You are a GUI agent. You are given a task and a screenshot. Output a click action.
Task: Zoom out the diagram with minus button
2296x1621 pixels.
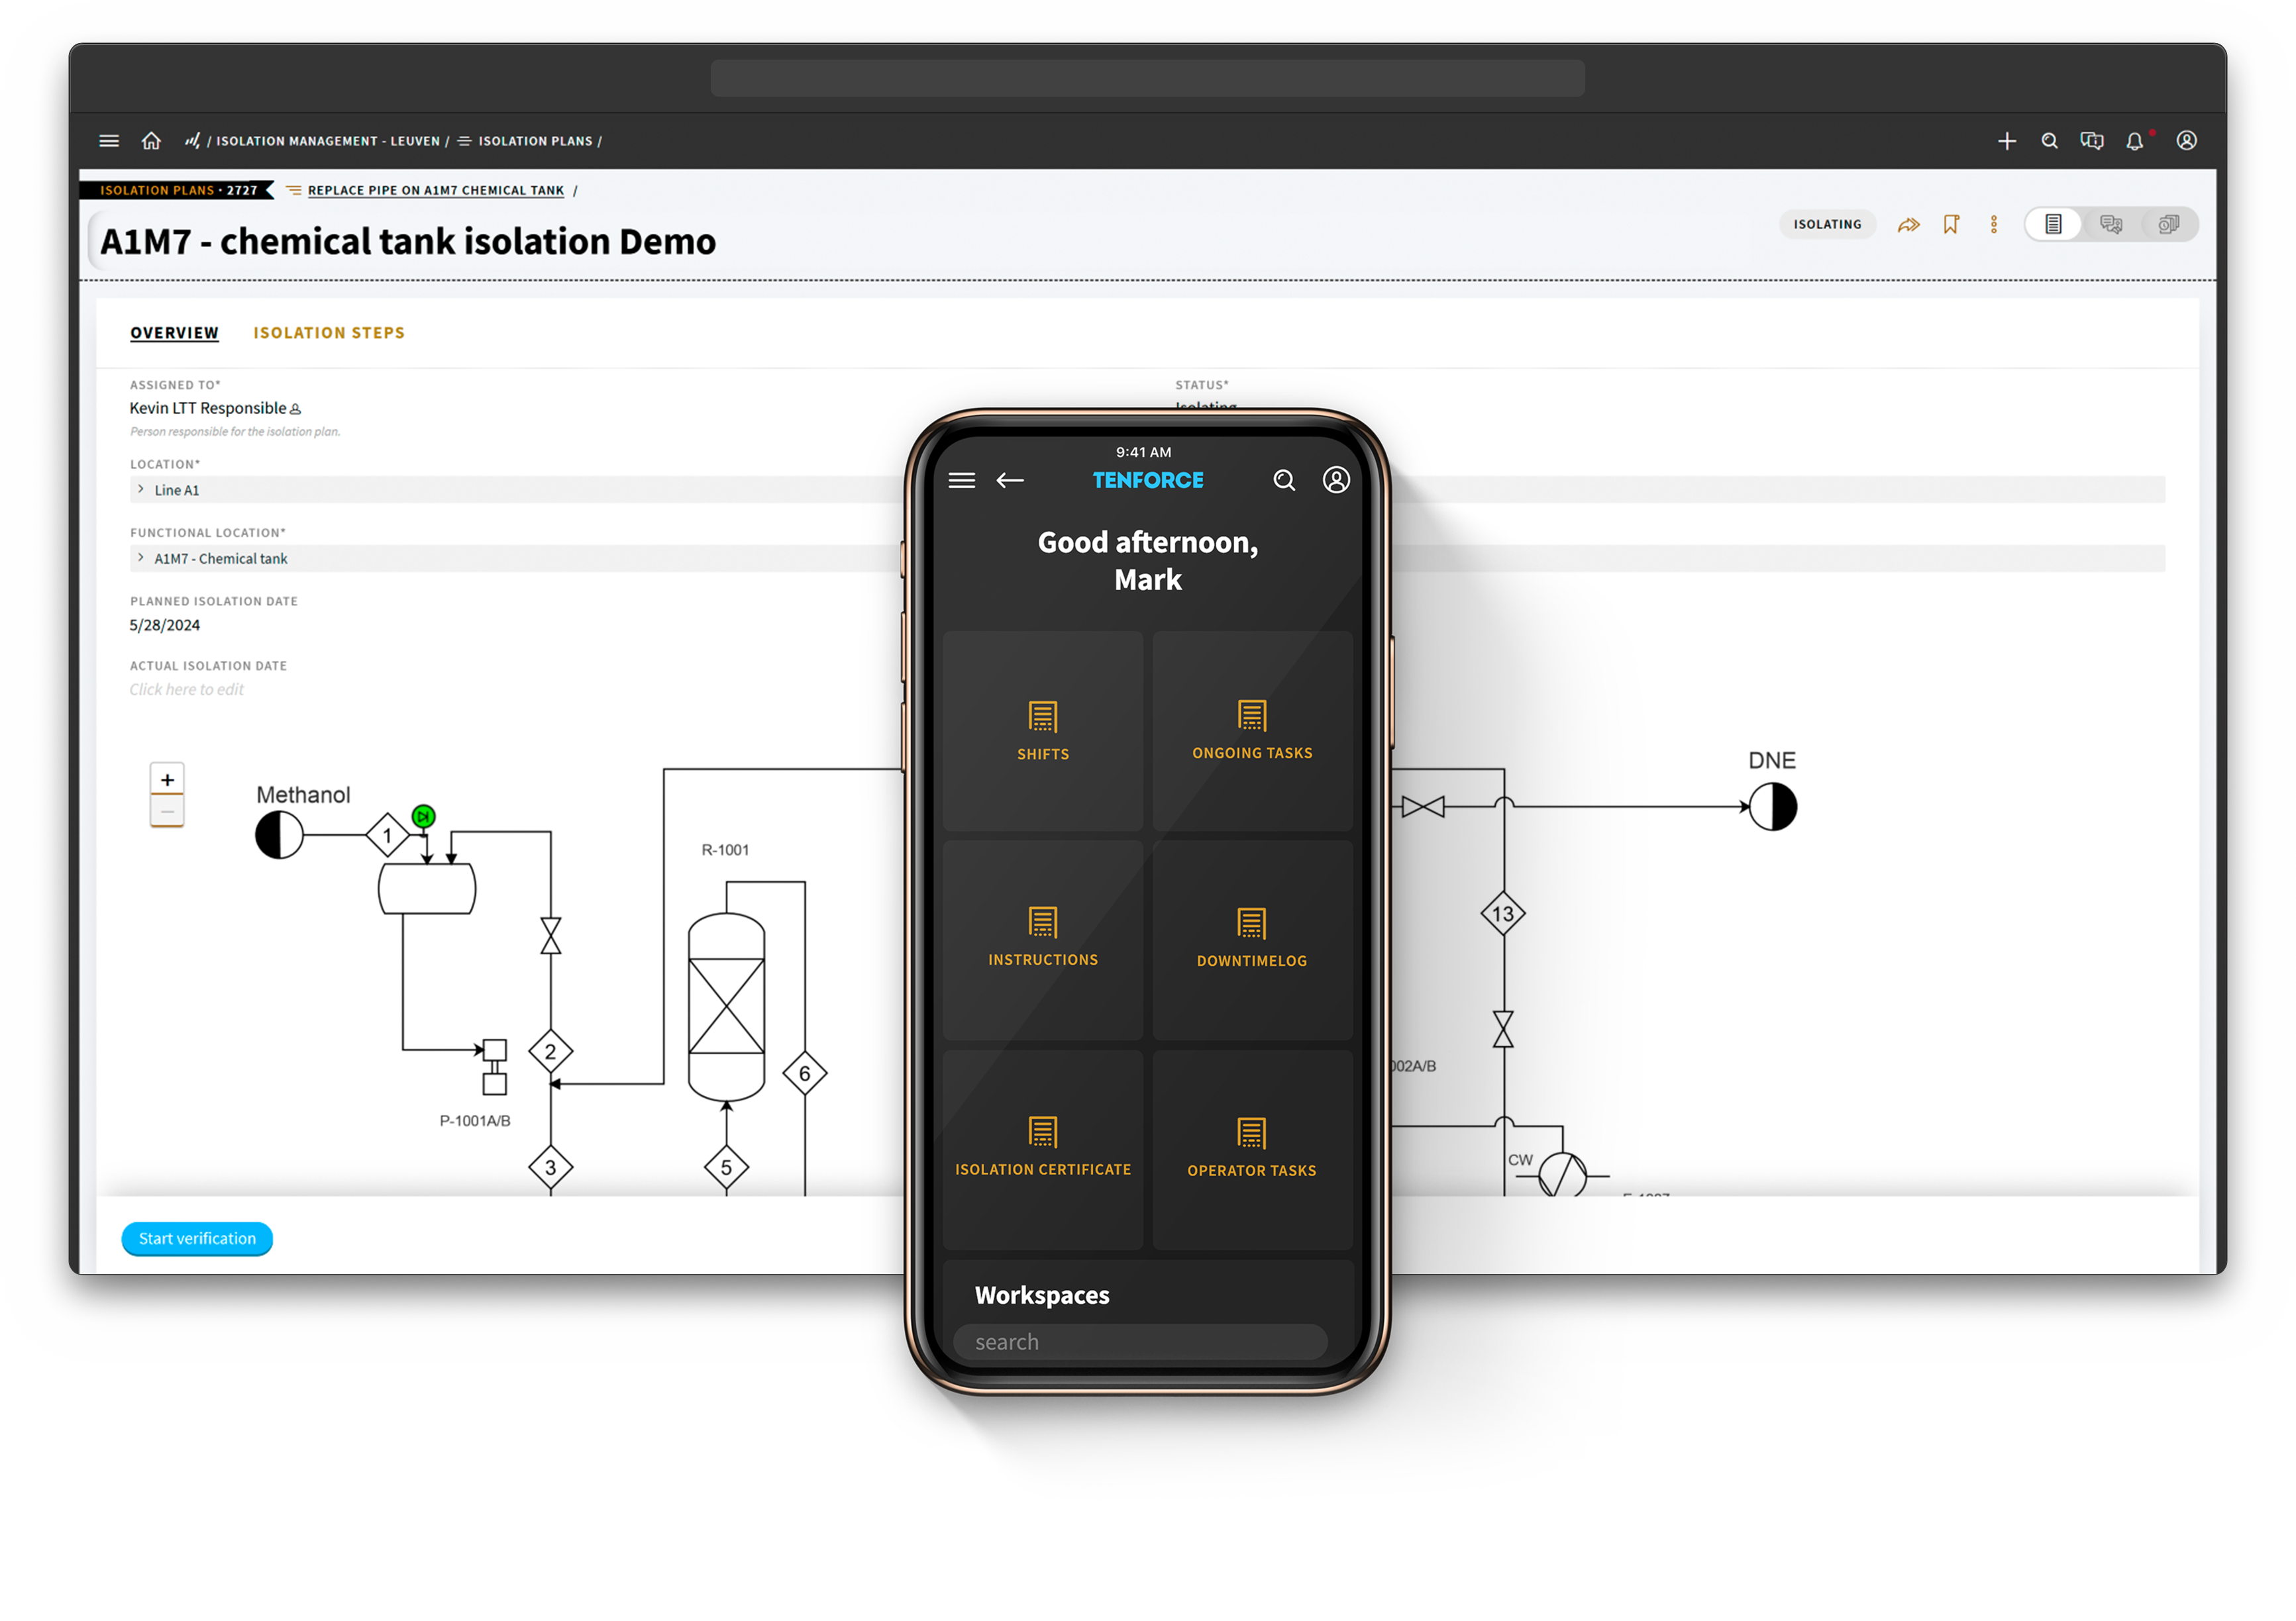[167, 810]
